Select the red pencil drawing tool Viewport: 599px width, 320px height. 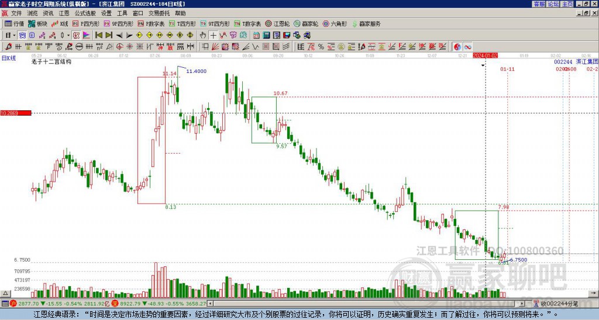point(8,47)
